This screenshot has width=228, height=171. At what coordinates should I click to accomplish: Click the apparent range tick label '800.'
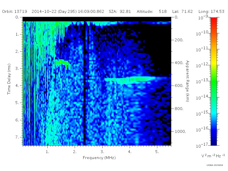point(179,109)
